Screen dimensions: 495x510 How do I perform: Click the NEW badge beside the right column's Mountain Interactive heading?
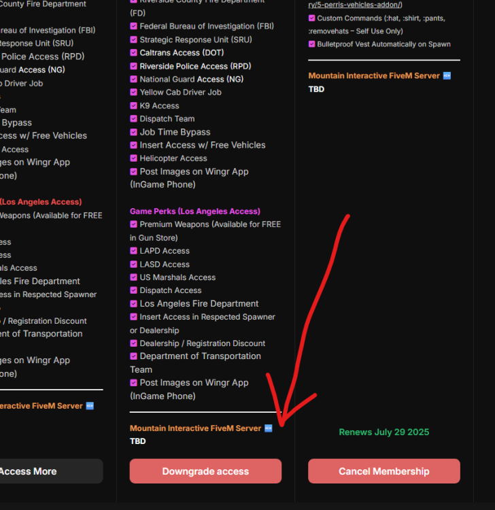[447, 75]
